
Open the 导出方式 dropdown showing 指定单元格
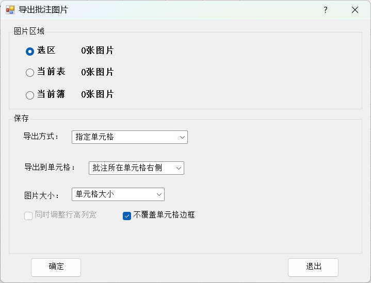point(130,137)
